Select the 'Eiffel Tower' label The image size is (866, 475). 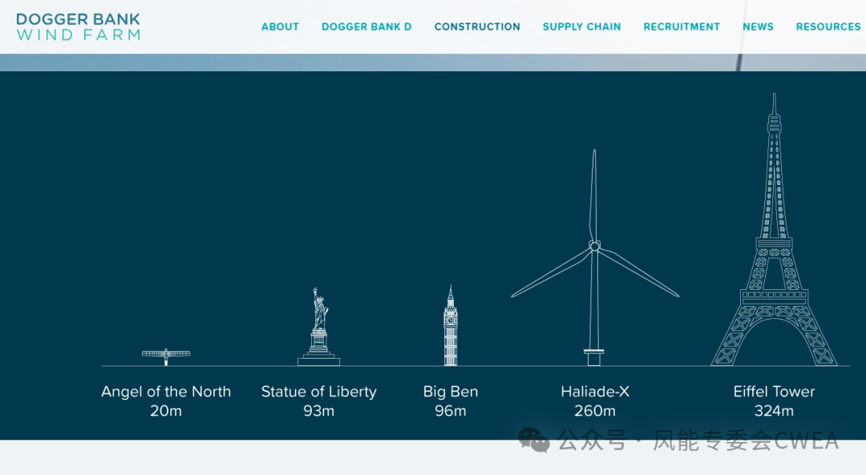775,392
